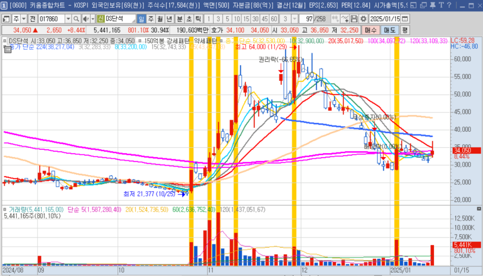Select weekly period 주 button
Viewport: 483px width, 276px height.
pyautogui.click(x=150, y=19)
